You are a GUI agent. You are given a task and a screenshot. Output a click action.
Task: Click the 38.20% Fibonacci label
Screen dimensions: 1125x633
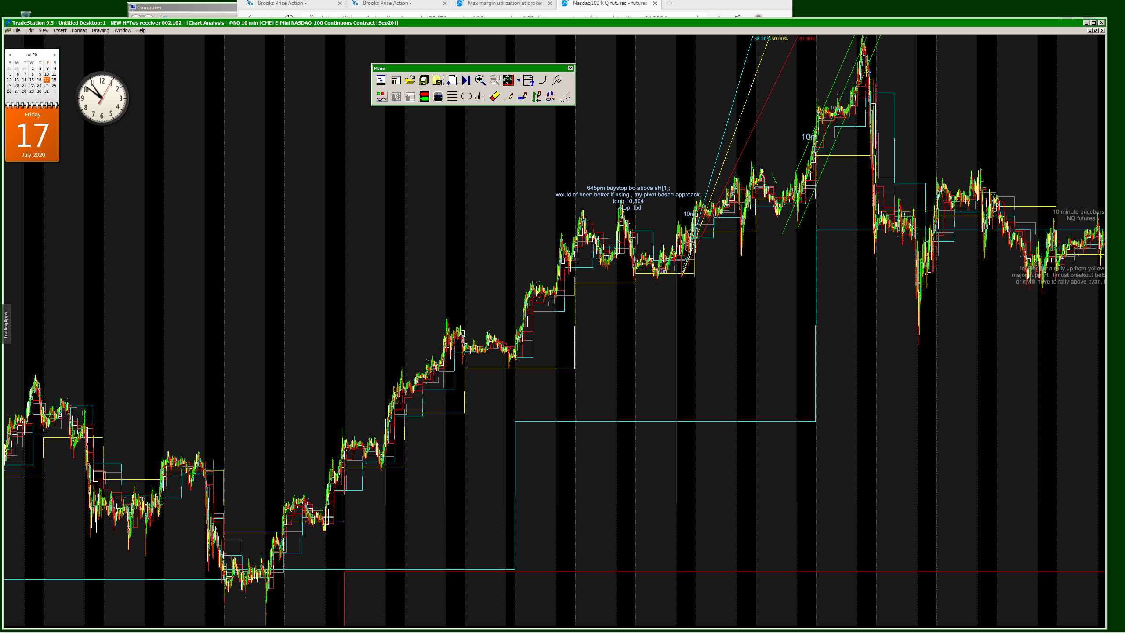762,39
